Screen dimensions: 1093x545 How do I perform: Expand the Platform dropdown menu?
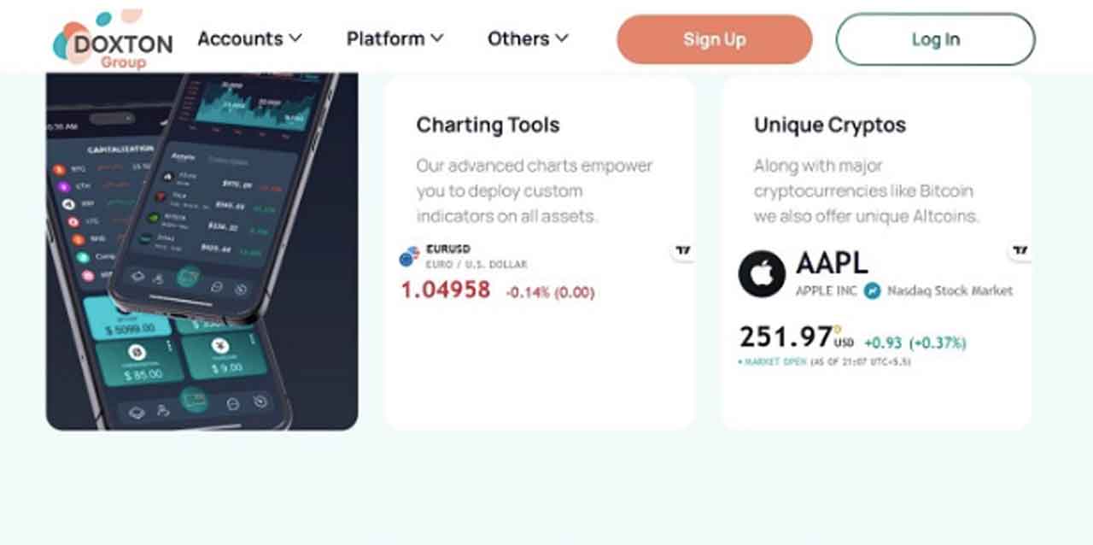click(x=395, y=38)
